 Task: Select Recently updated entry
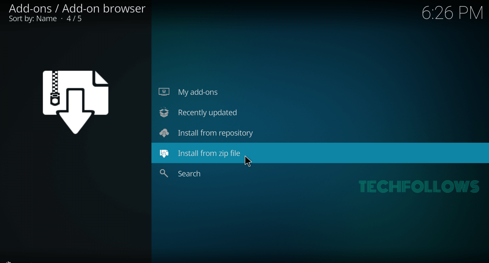click(x=320, y=113)
